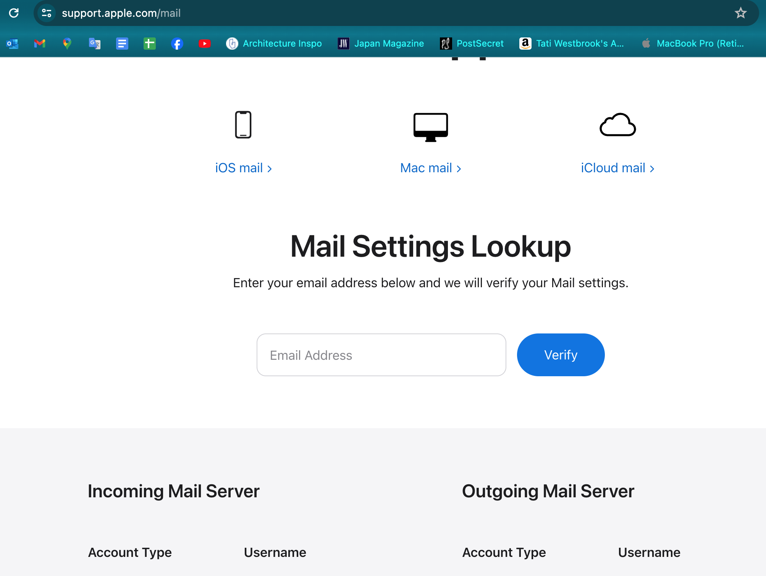The width and height of the screenshot is (766, 576).
Task: Follow the Mac mail link
Action: click(430, 168)
